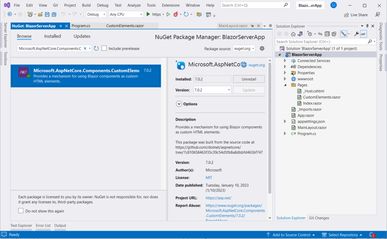This screenshot has height=239, width=387.
Task: Collapse the Options section in package details
Action: tap(178, 104)
